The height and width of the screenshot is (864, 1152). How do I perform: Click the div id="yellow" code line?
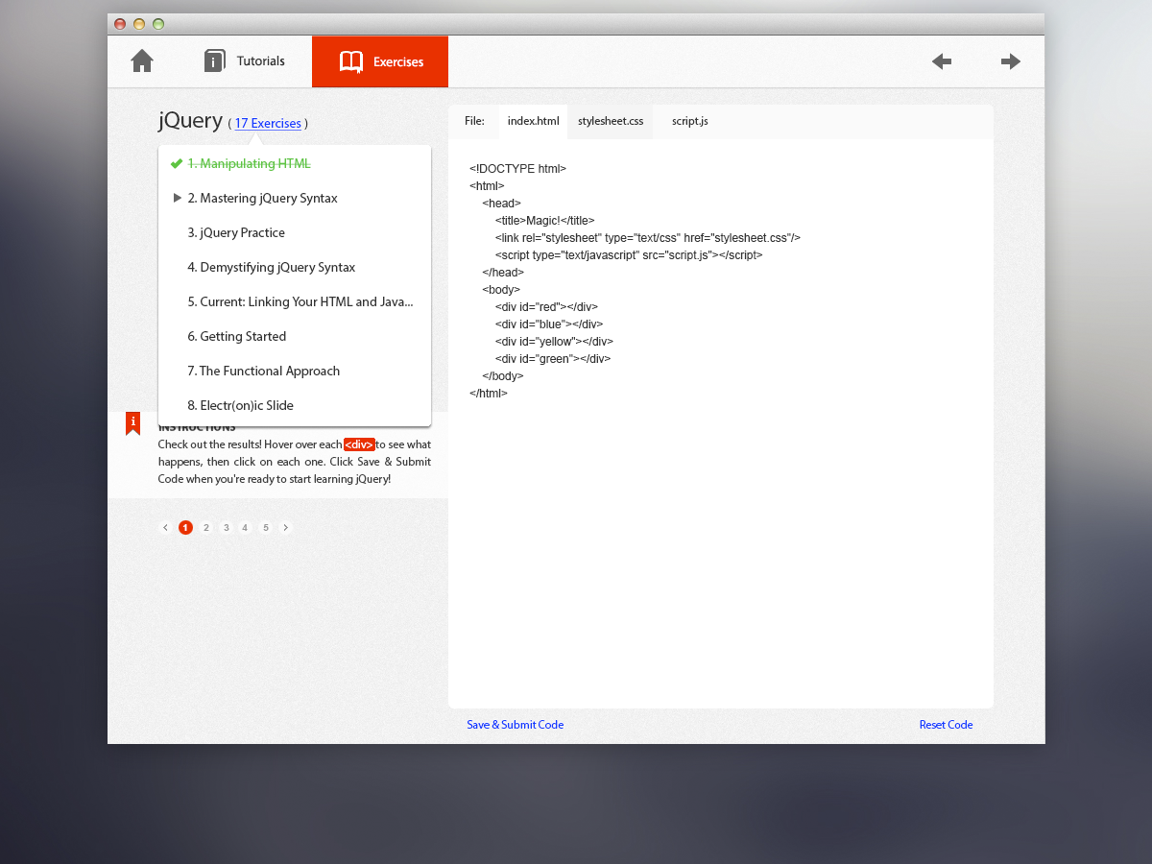[x=554, y=342]
